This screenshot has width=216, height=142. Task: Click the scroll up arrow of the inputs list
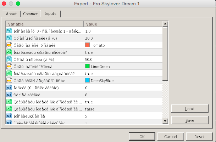pyautogui.click(x=165, y=24)
